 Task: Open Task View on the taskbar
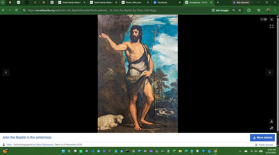tap(75, 151)
